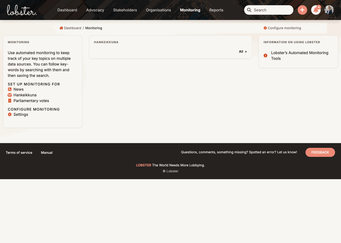Image resolution: width=341 pixels, height=243 pixels.
Task: Click the Feedback button
Action: pos(320,152)
